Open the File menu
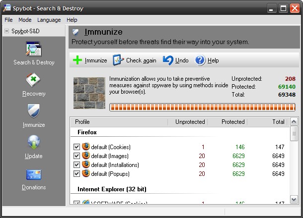 8,20
